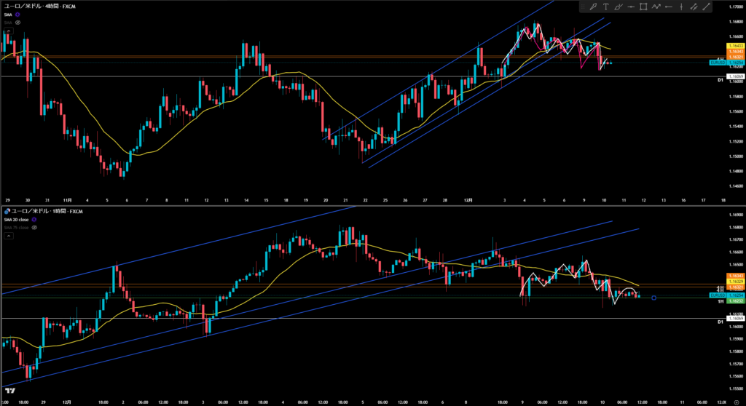Image resolution: width=746 pixels, height=406 pixels.
Task: Select the Horizontal ray drawing tool
Action: coord(669,7)
